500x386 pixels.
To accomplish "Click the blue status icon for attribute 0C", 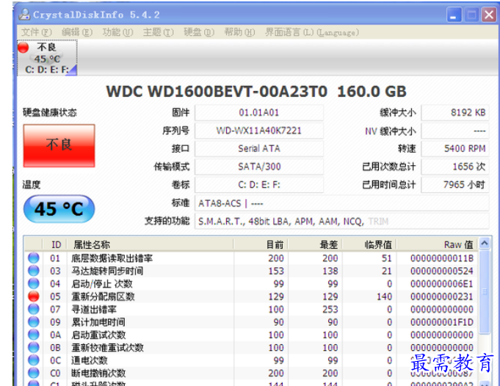I will point(34,360).
